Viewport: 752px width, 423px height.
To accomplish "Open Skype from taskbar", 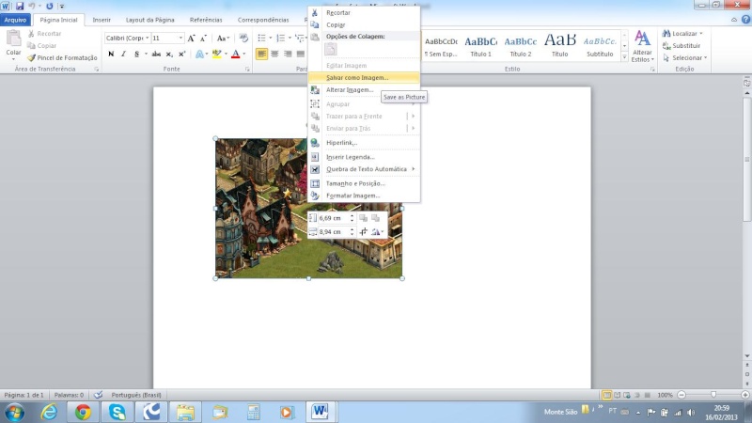I will (117, 412).
